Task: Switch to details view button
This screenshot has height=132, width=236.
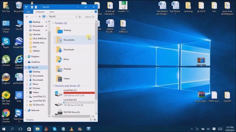Action: (91, 120)
